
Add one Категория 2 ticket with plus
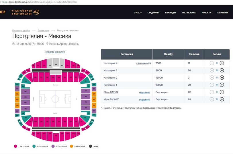tap(222, 78)
